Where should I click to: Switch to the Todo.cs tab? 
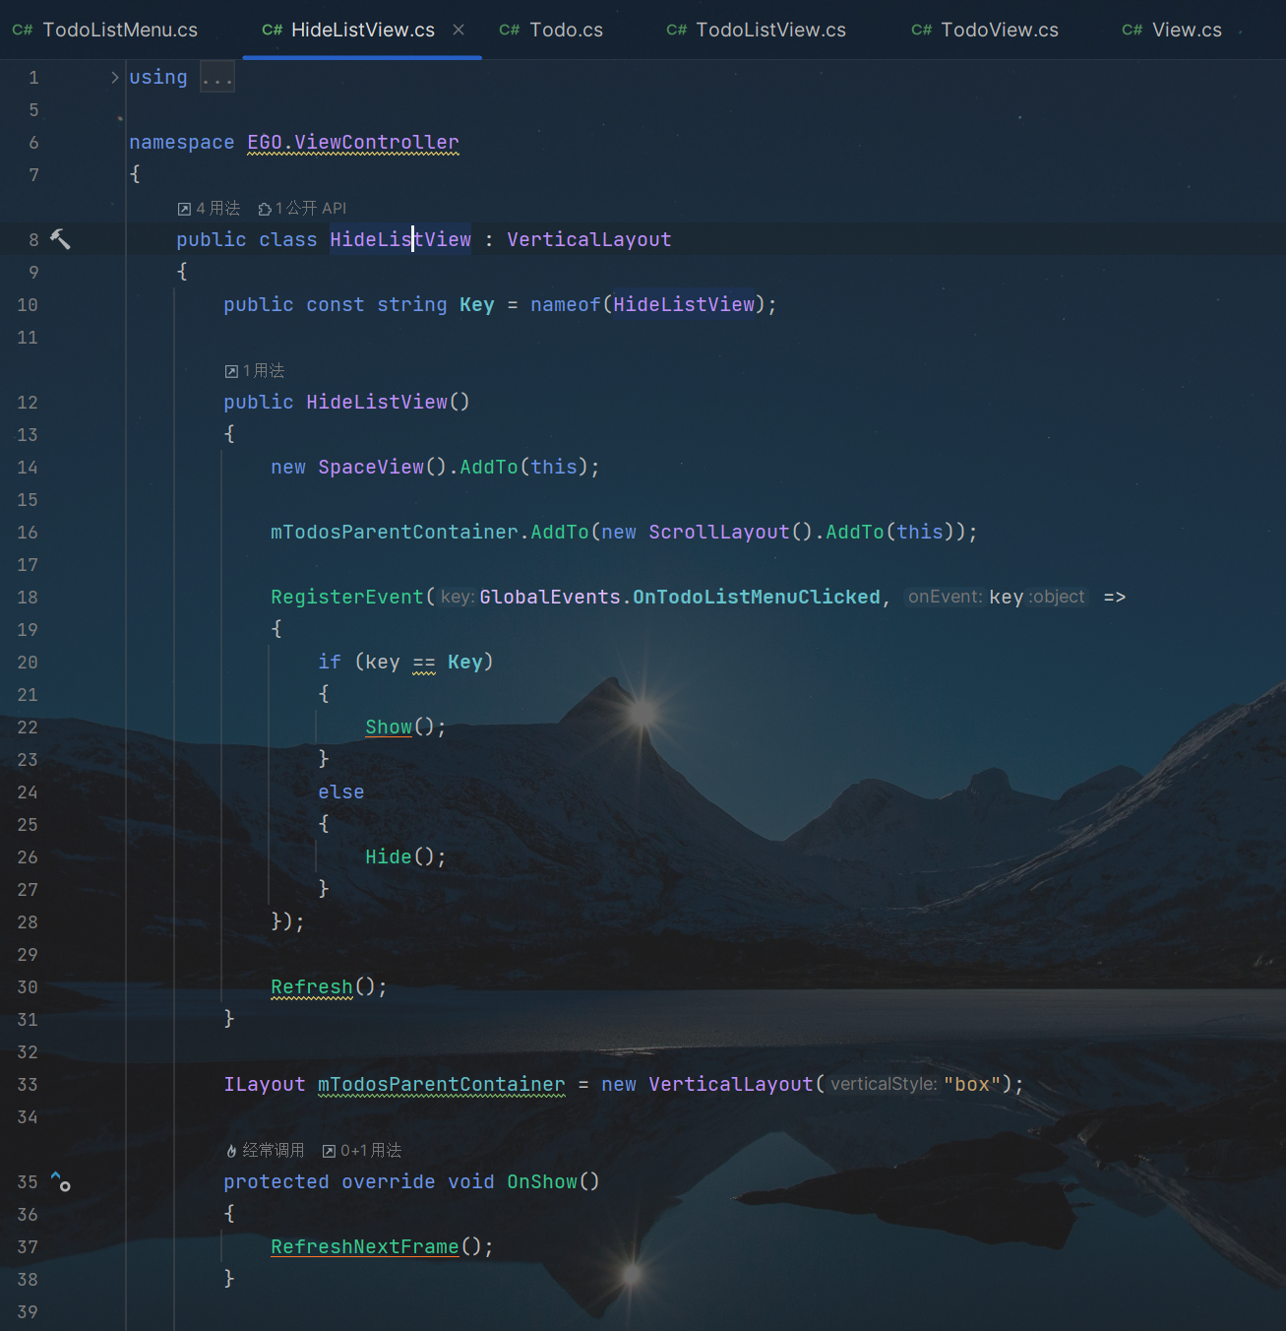click(x=551, y=31)
